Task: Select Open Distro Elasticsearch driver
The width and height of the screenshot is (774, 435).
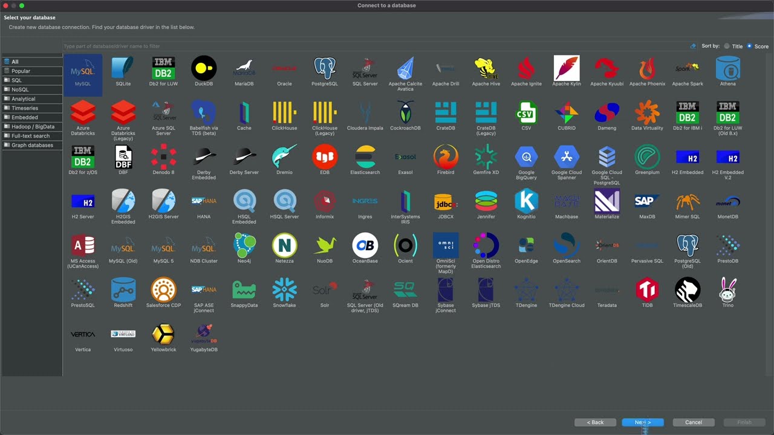Action: [x=486, y=251]
